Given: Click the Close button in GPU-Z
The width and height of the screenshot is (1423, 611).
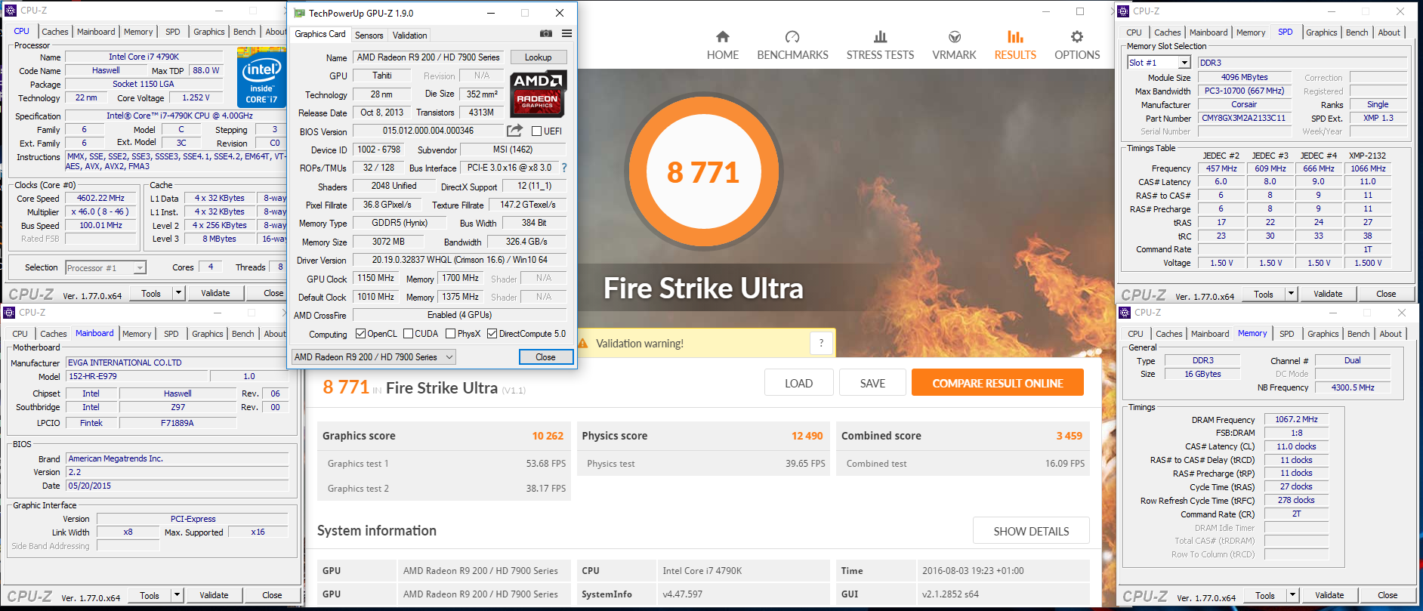Looking at the screenshot, I should pyautogui.click(x=545, y=357).
